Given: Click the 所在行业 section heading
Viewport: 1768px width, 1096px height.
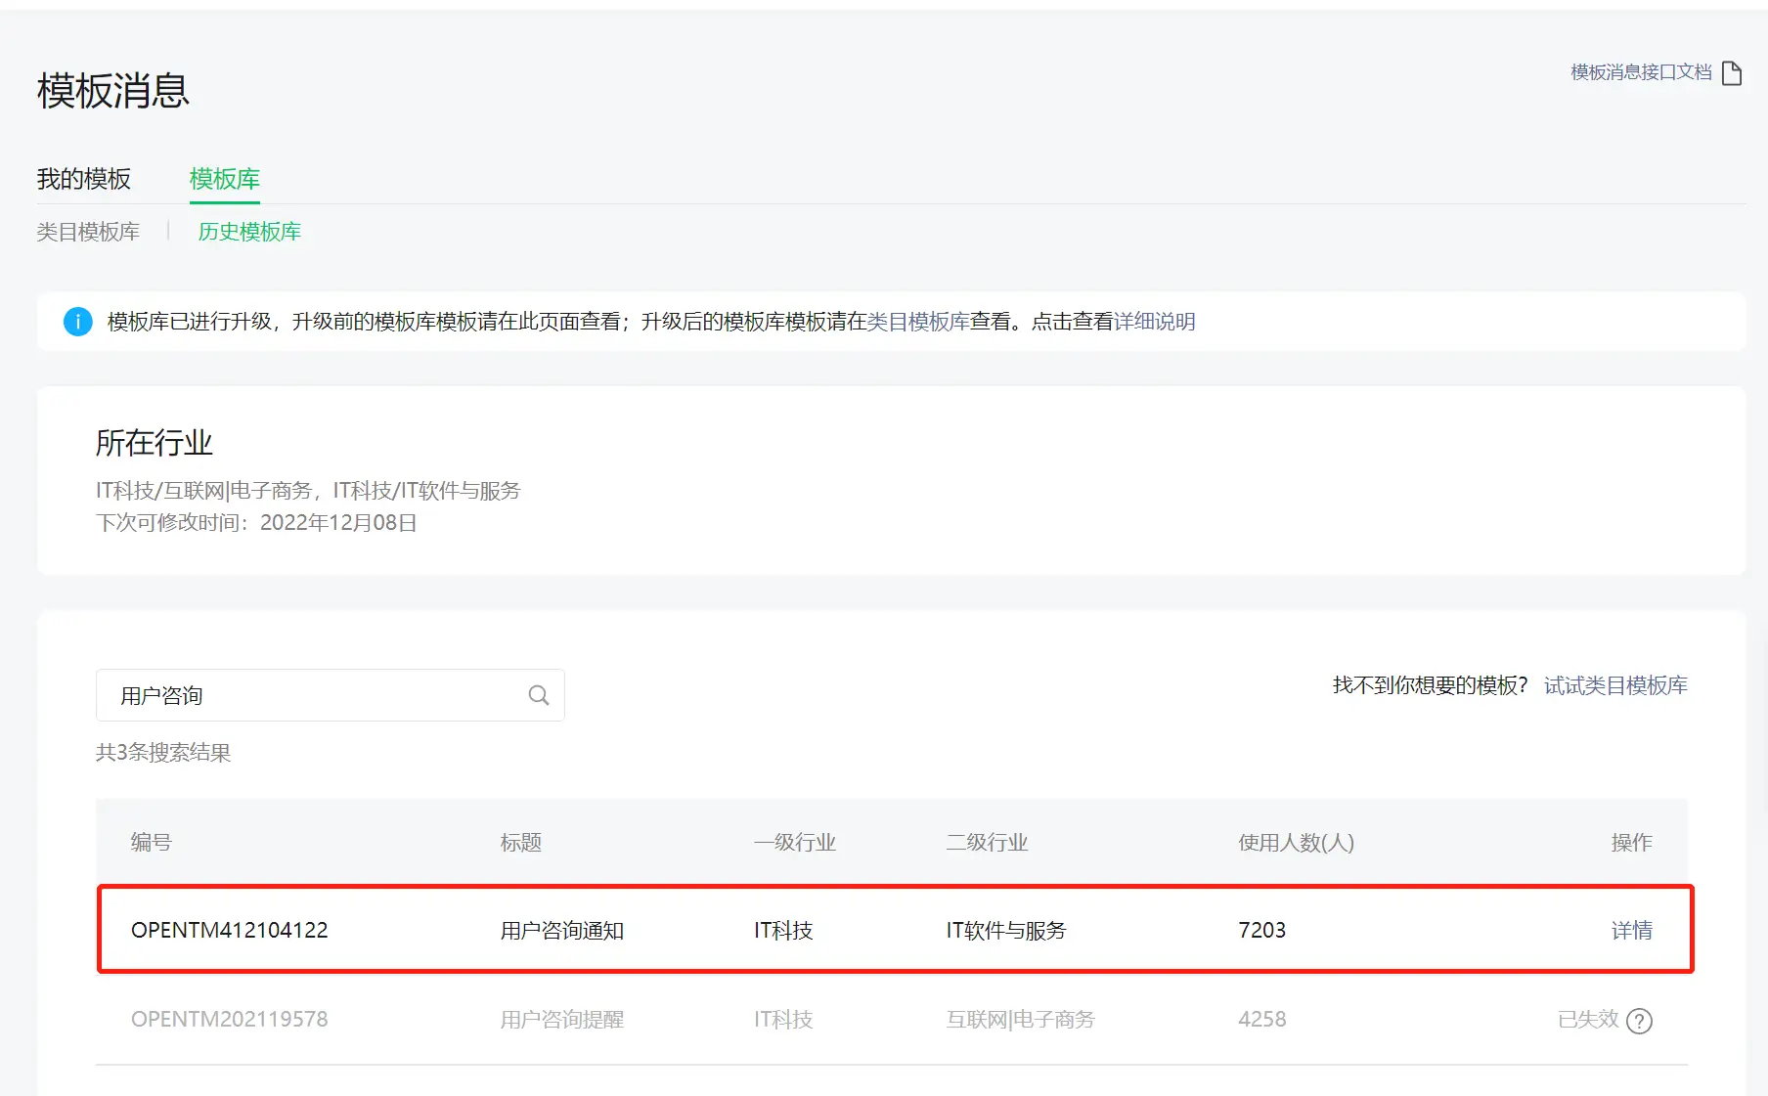Looking at the screenshot, I should pyautogui.click(x=154, y=442).
